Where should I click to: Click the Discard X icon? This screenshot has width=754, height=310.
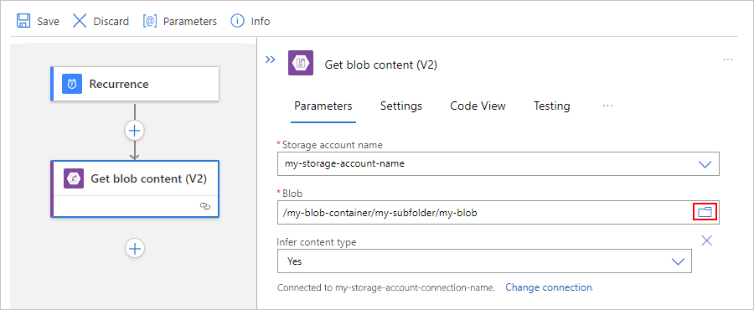click(x=80, y=21)
